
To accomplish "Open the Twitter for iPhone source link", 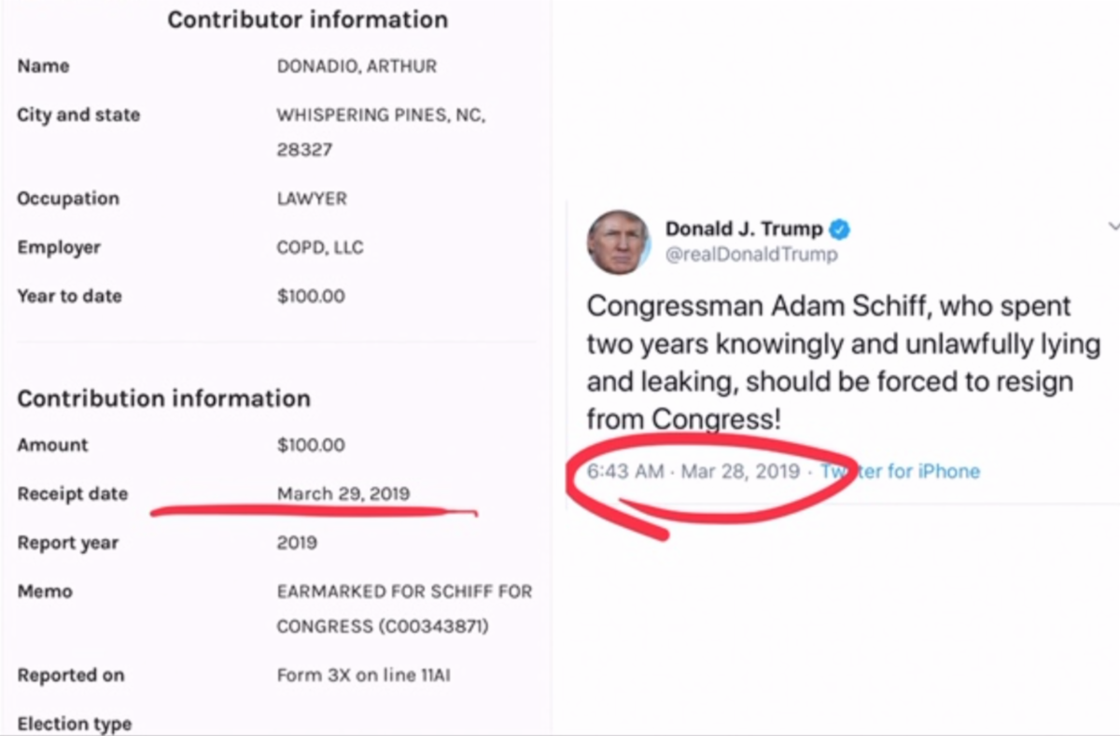I will (901, 471).
